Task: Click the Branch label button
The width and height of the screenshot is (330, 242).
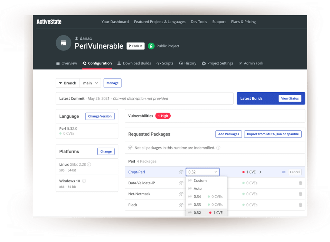Action: click(x=68, y=83)
